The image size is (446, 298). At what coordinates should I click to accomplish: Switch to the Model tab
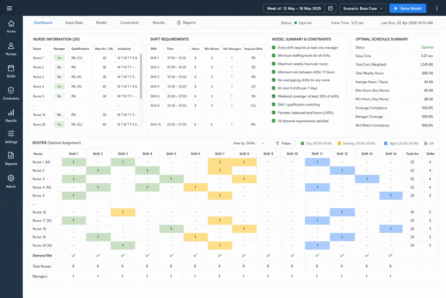pos(101,22)
